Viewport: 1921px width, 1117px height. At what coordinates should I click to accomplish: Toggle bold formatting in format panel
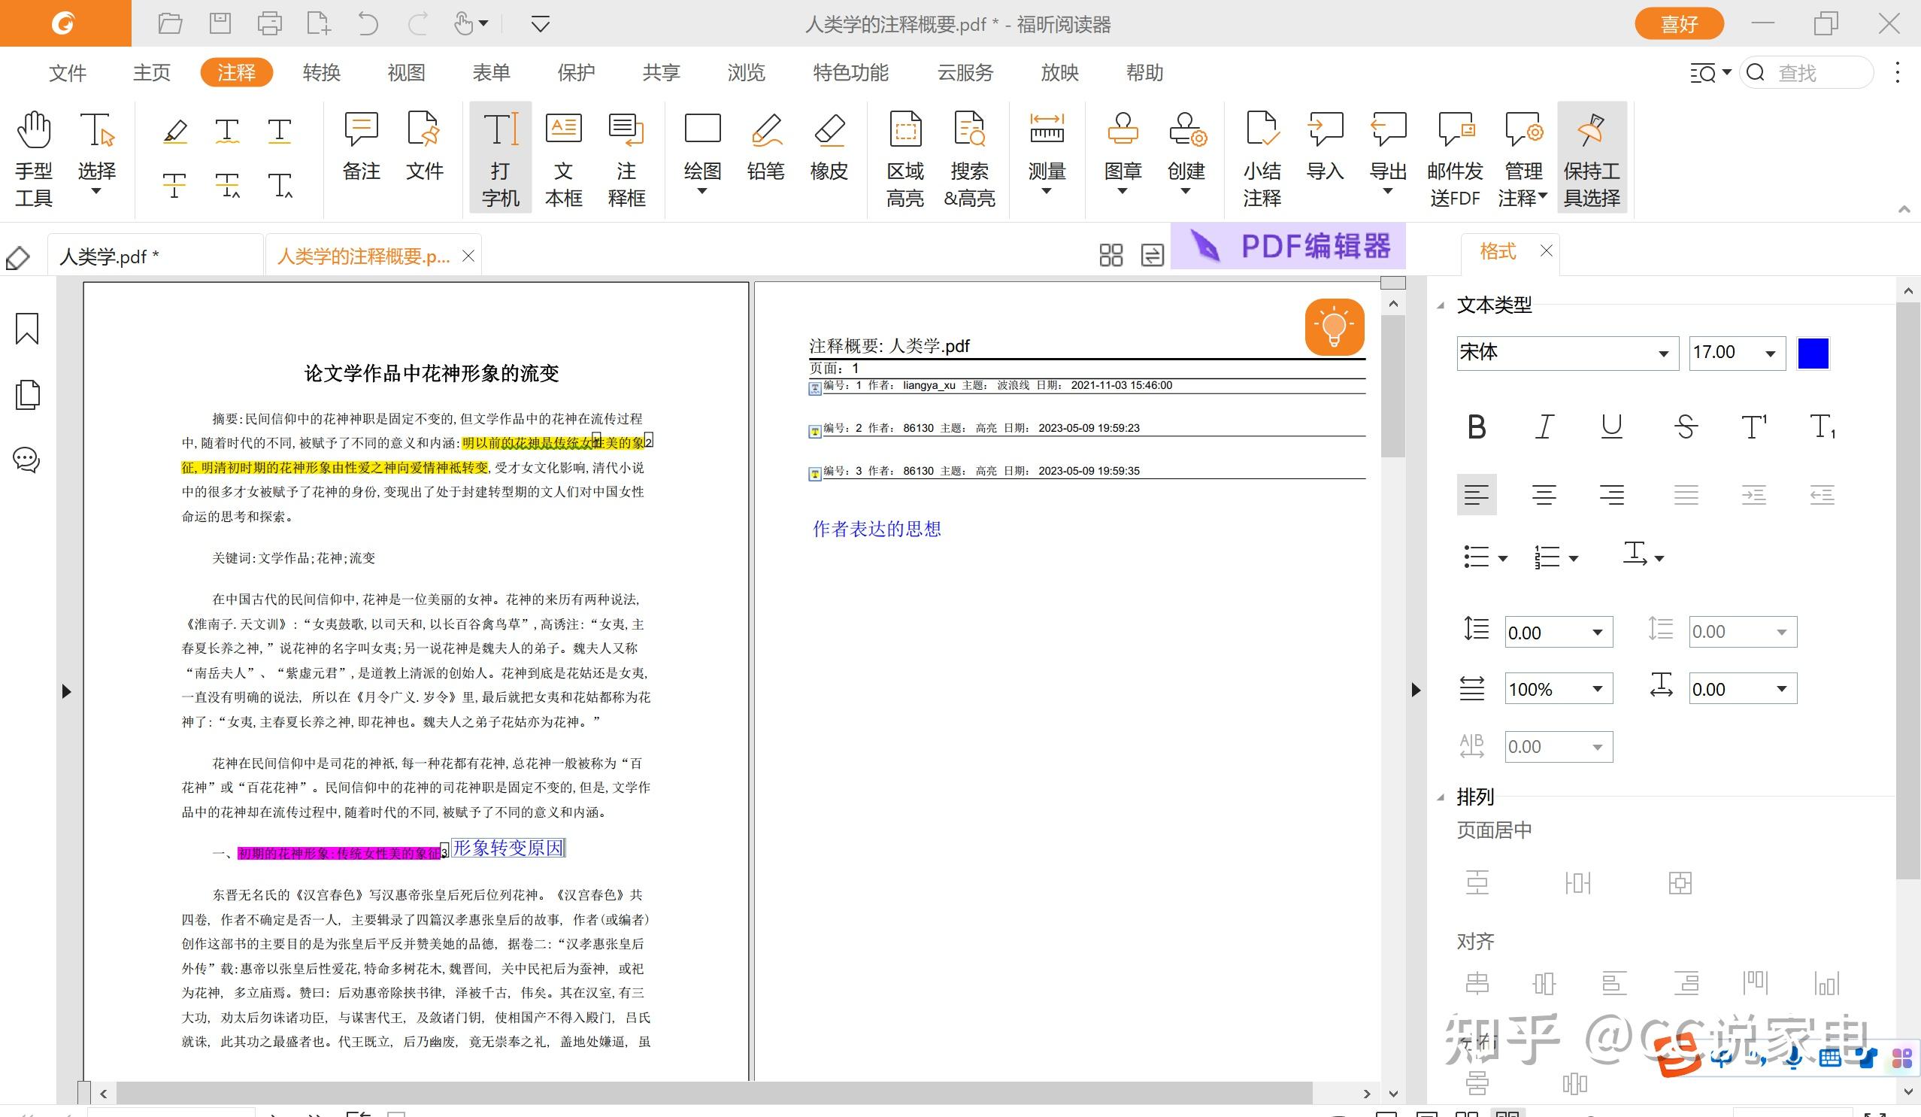[x=1477, y=427]
